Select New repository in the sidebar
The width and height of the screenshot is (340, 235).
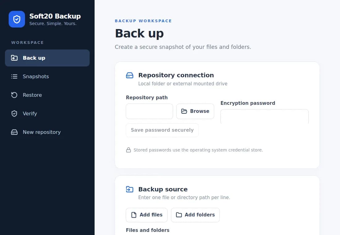(47, 132)
